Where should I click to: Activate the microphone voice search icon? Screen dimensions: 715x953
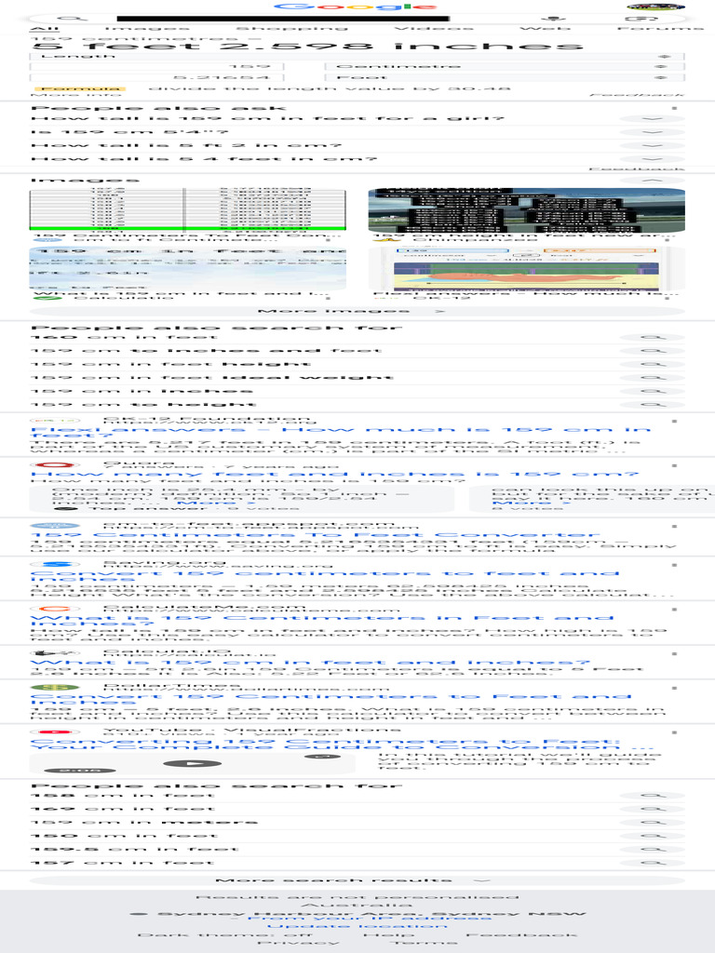[553, 19]
